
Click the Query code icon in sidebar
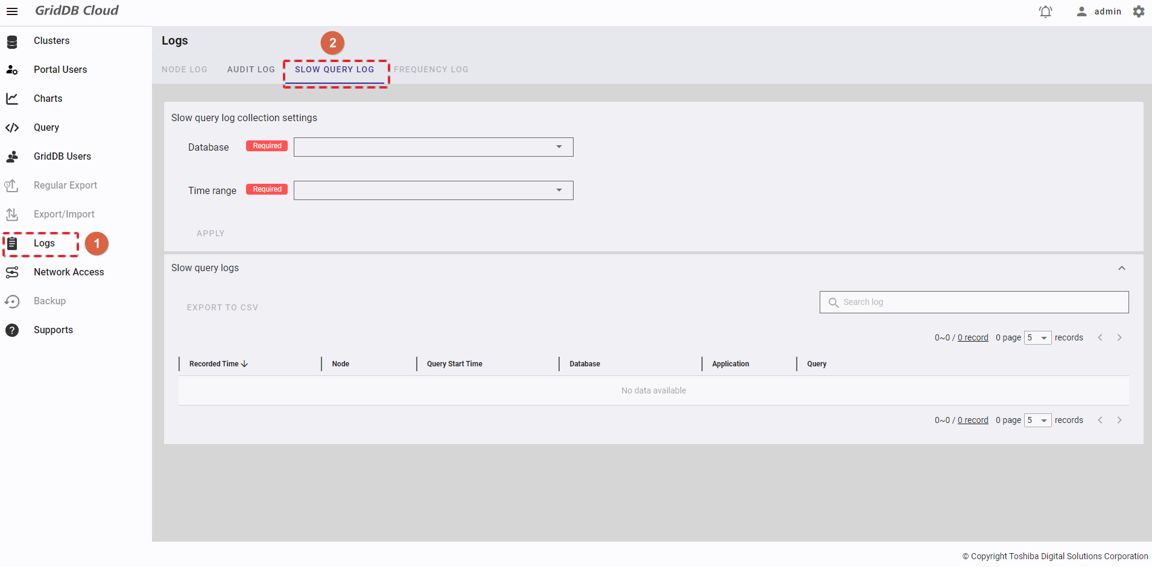(x=12, y=128)
